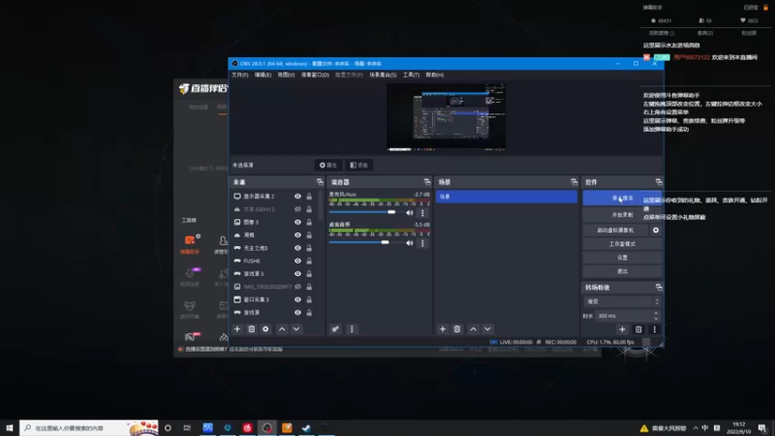Add a new transition with plus icon
Viewport: 775px width, 436px height.
622,329
